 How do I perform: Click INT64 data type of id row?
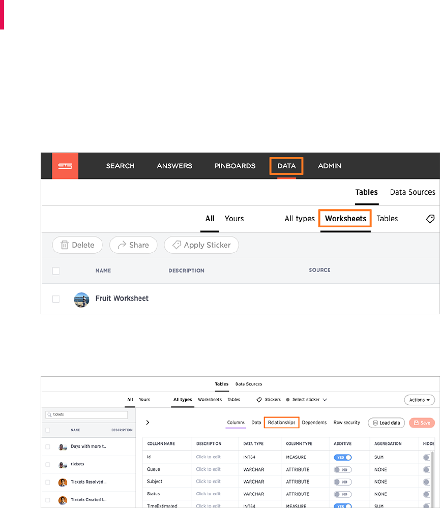click(x=249, y=457)
